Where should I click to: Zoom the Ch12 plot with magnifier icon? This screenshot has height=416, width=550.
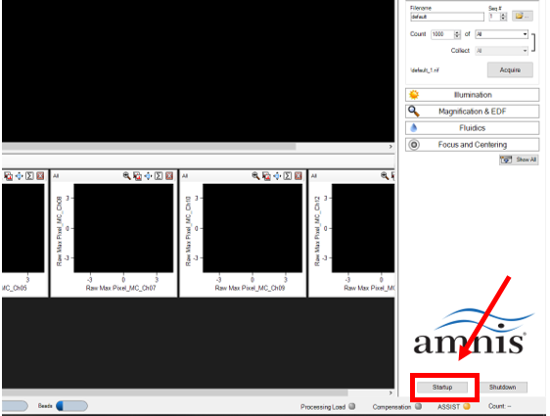coord(385,176)
